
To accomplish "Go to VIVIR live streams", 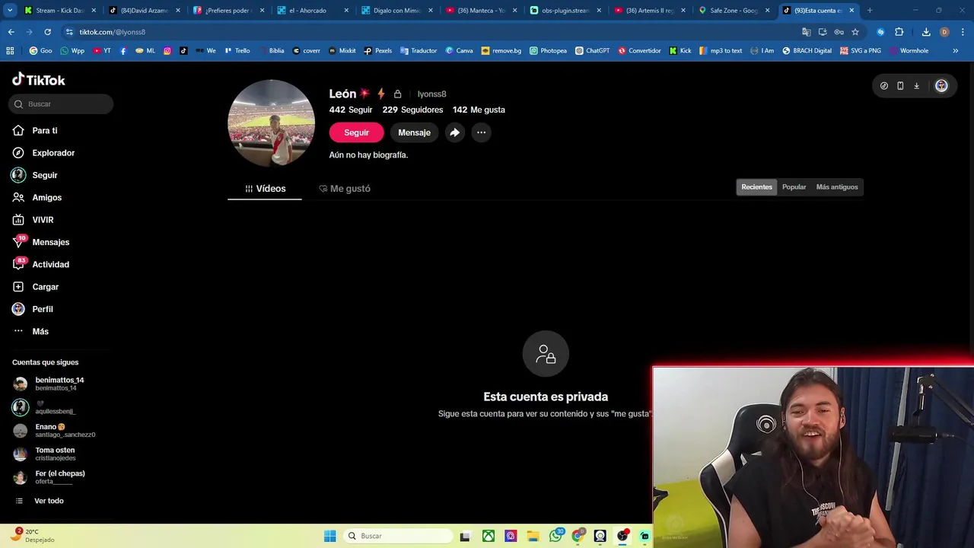I will click(33, 220).
